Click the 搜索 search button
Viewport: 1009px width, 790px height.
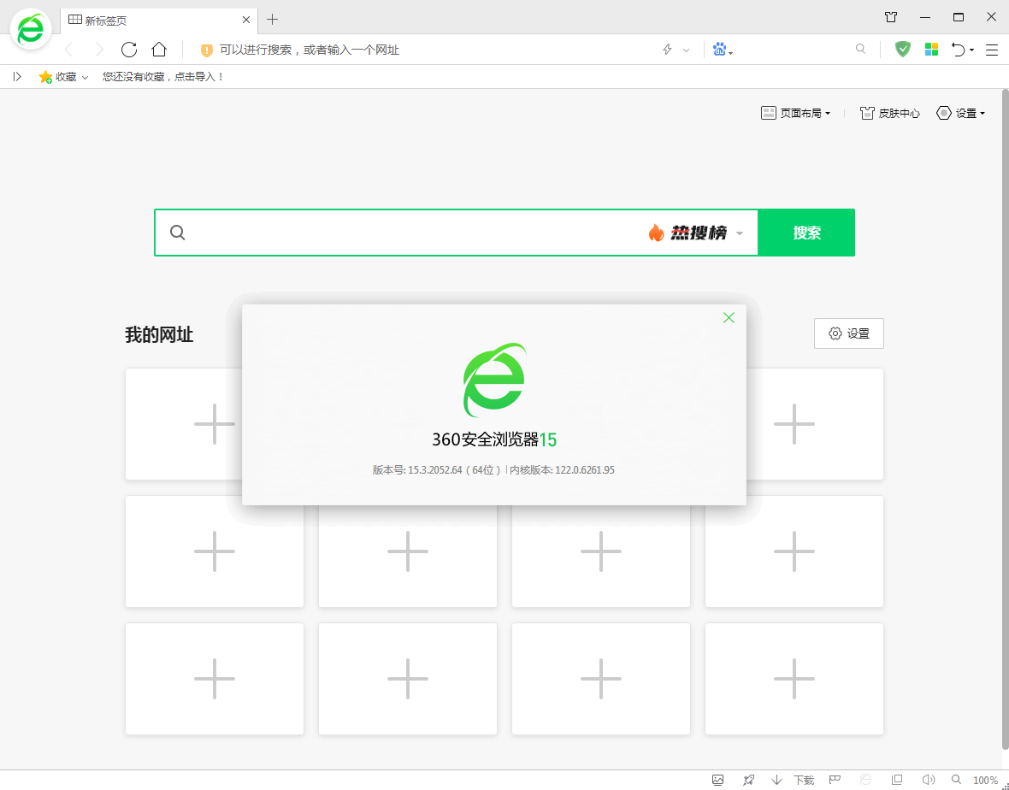click(806, 232)
